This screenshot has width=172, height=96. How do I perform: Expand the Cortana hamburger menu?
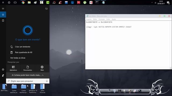click(3, 9)
